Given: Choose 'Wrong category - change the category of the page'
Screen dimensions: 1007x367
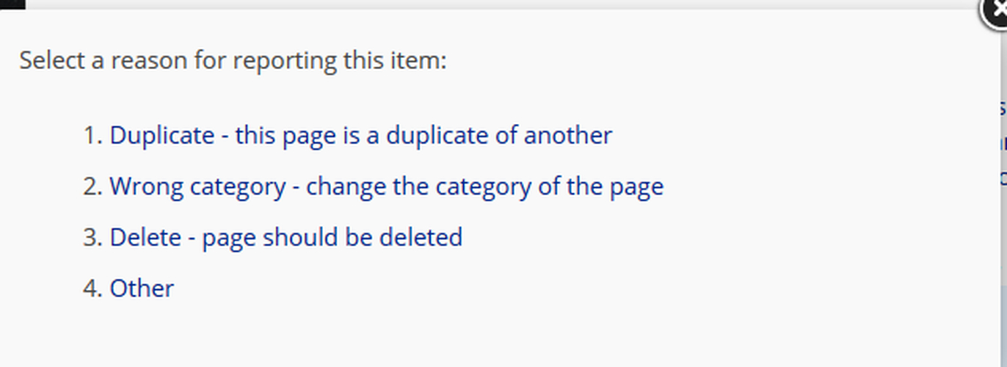Looking at the screenshot, I should (x=386, y=186).
